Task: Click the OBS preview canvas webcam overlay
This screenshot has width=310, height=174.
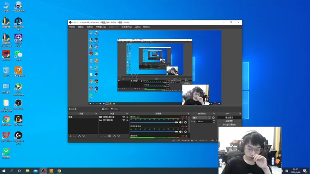Action: (x=195, y=95)
